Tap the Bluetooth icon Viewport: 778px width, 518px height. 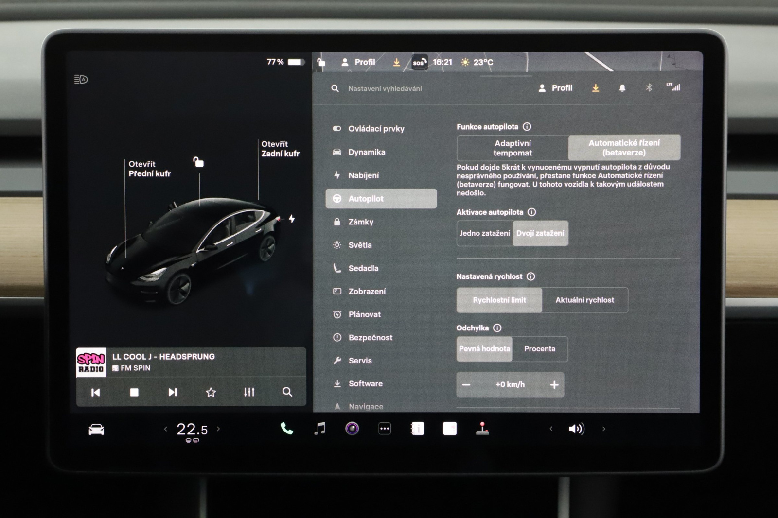coord(648,88)
